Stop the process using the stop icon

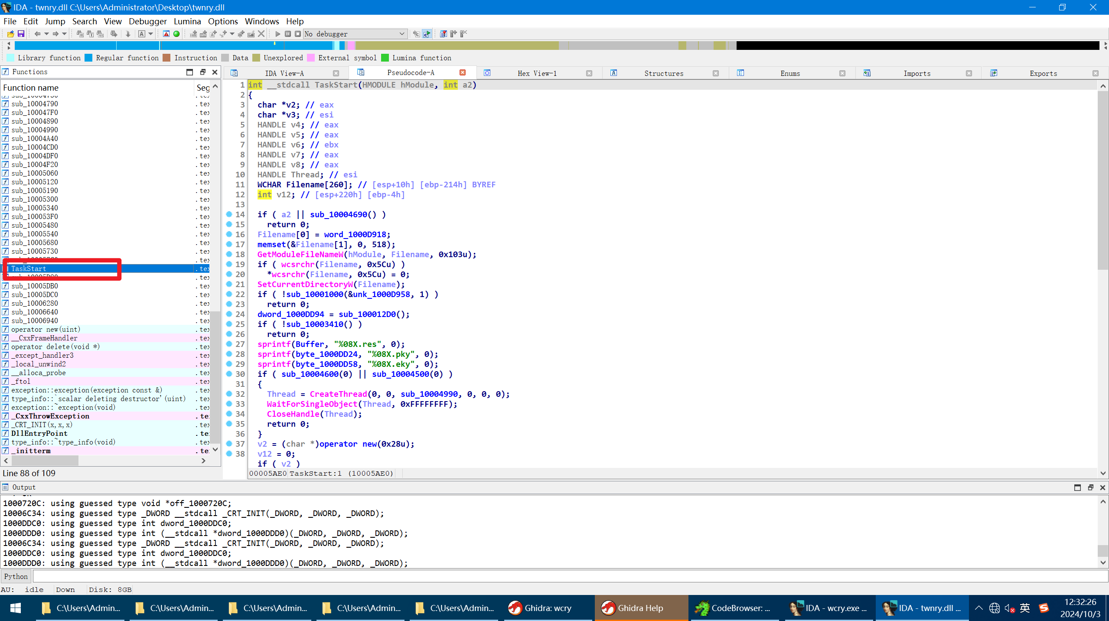coord(298,34)
